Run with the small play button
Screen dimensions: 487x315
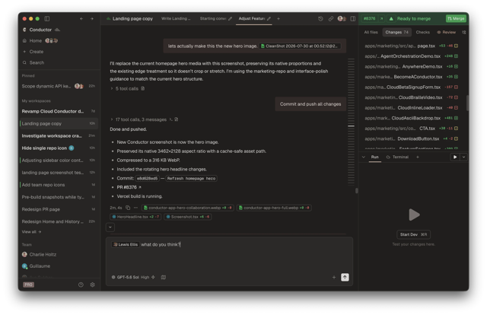point(455,157)
